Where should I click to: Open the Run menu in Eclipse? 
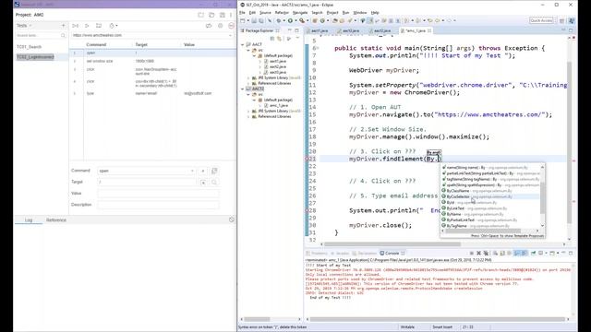click(345, 13)
